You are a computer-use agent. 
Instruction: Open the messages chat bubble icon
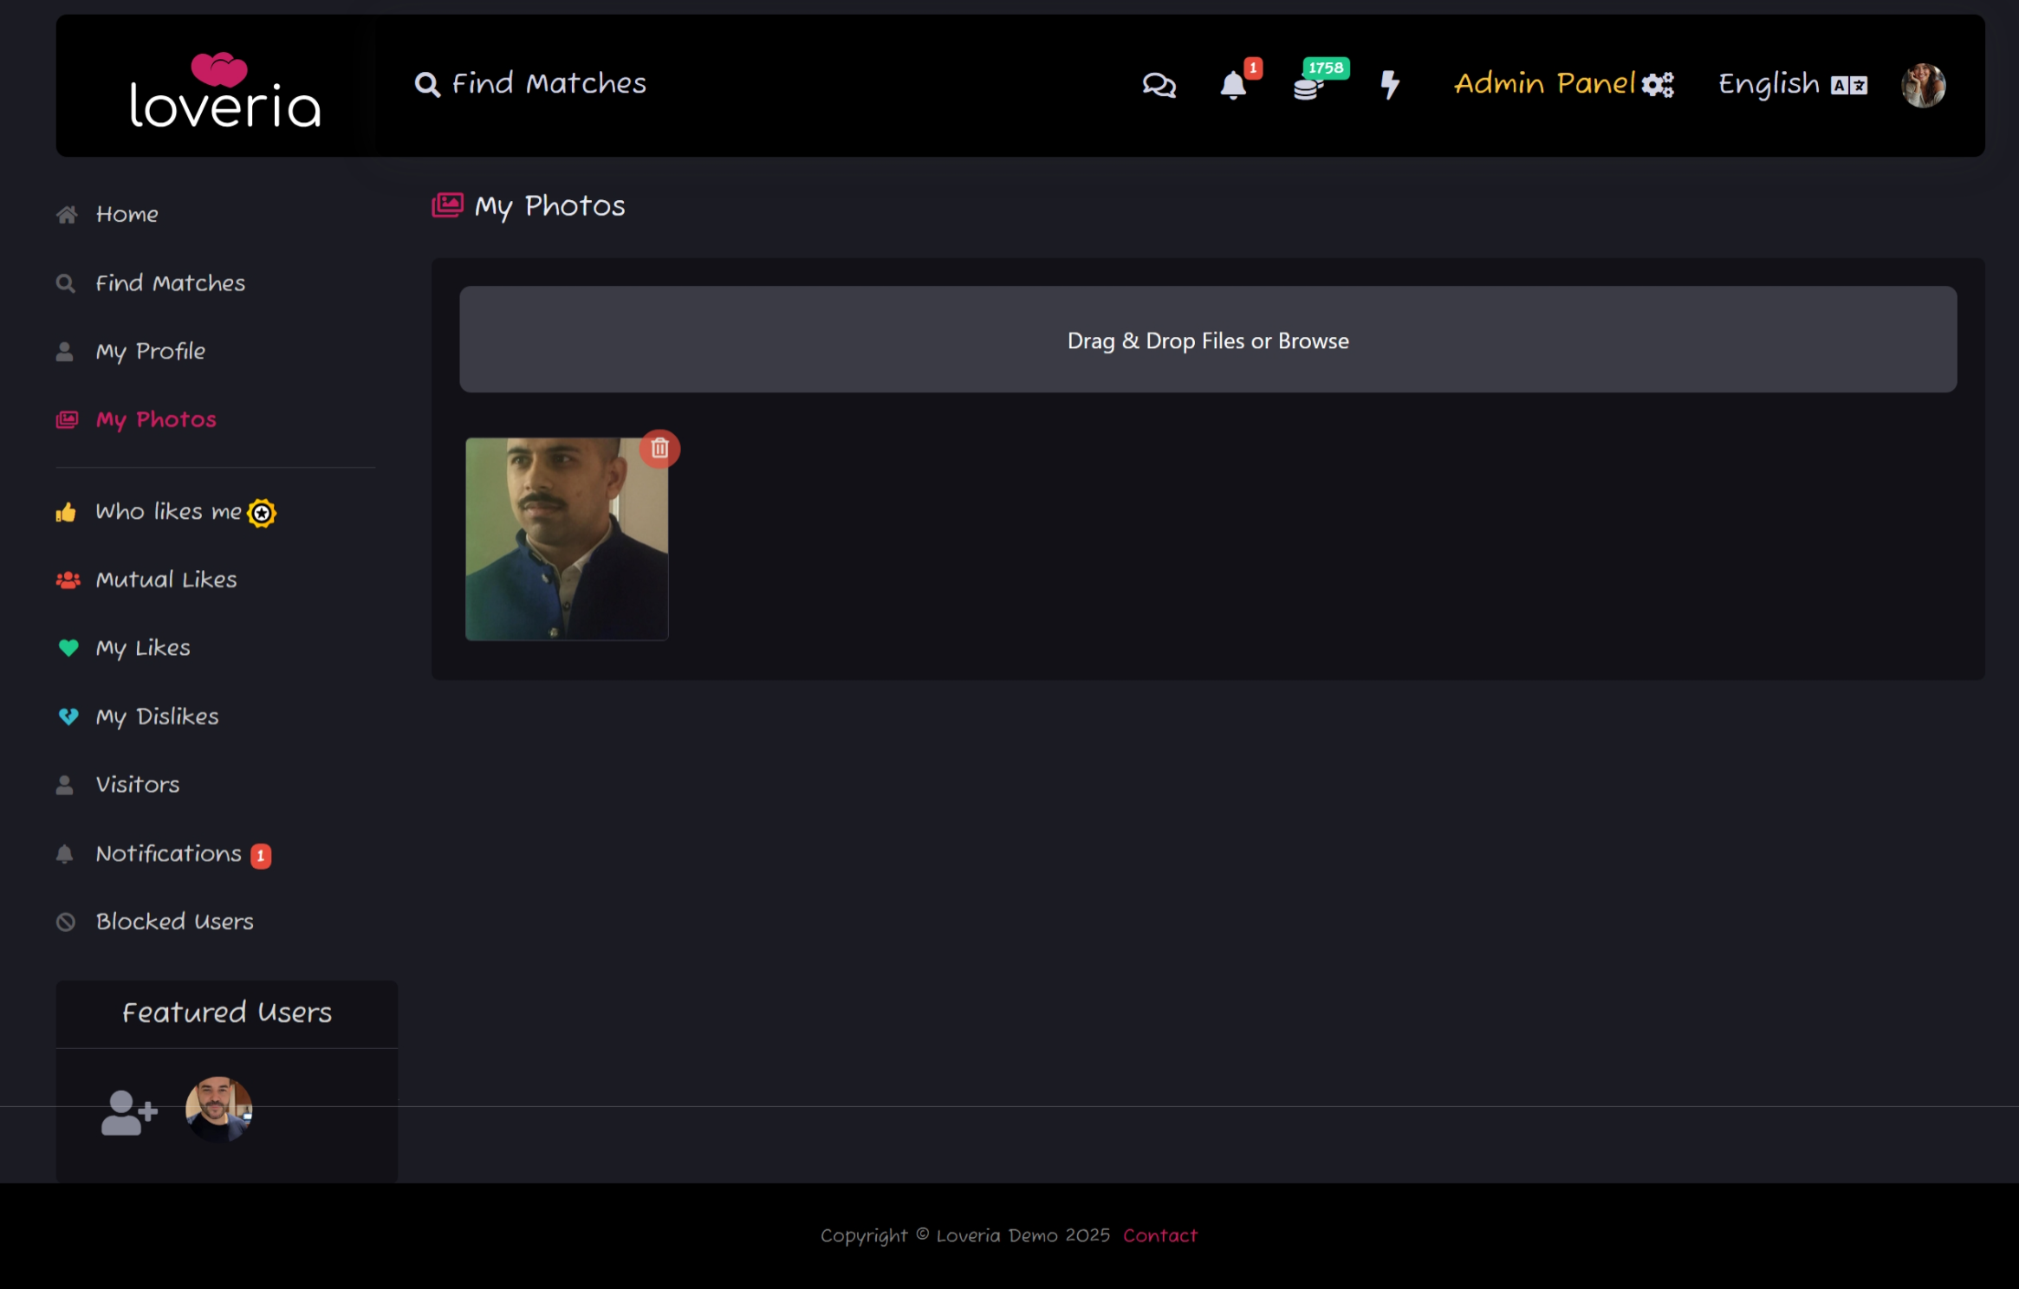pyautogui.click(x=1159, y=85)
